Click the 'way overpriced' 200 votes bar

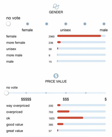point(82,105)
